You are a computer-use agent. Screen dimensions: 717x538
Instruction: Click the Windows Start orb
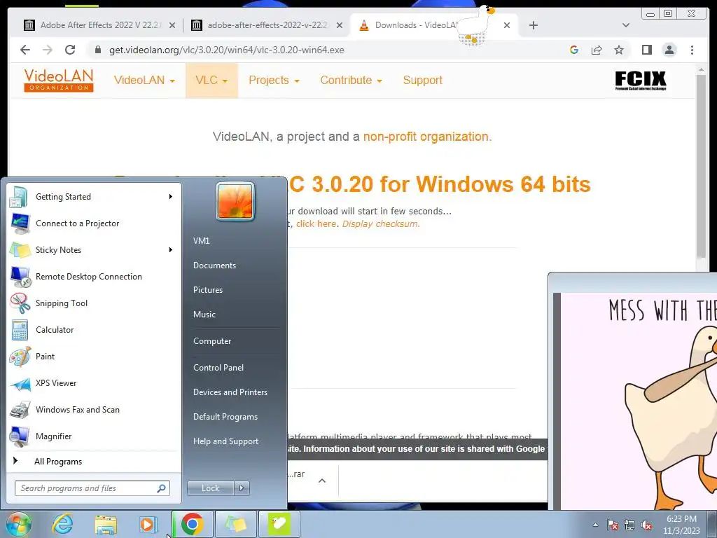(x=18, y=524)
